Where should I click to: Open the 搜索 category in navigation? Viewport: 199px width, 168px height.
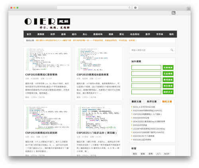pyautogui.click(x=111, y=34)
